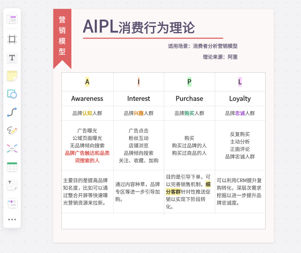Choose the Shapes tool
Viewport: 301px width, 253px height.
12,94
